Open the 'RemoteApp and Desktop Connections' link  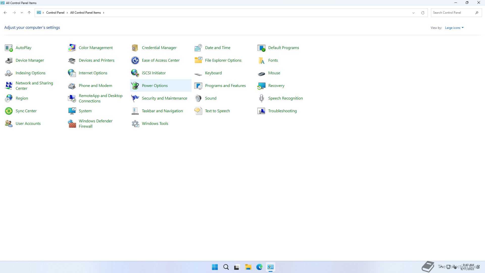[x=101, y=98]
